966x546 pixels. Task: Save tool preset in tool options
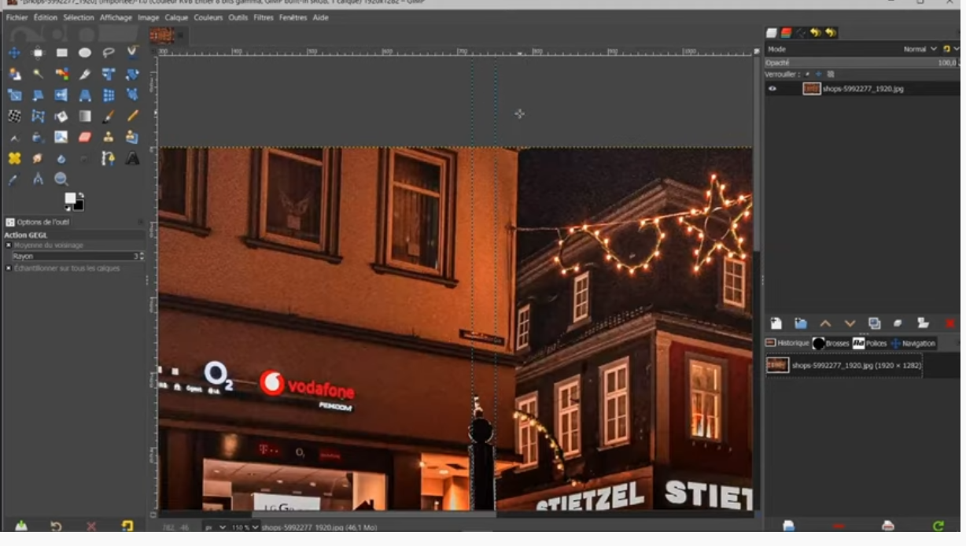point(21,526)
